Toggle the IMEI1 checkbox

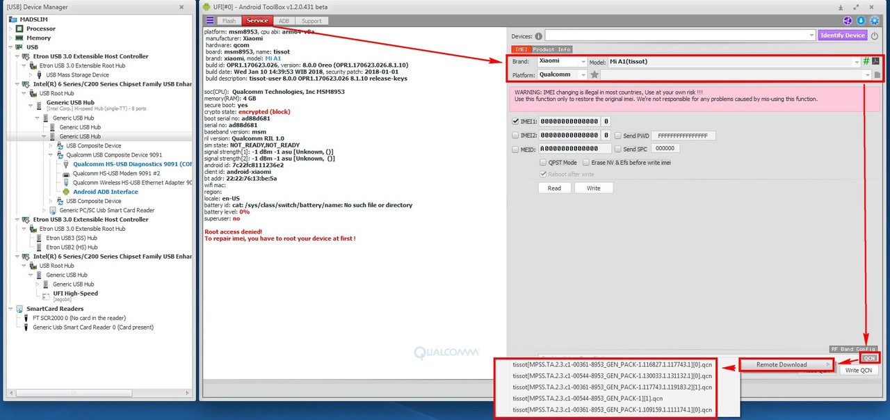coord(515,121)
